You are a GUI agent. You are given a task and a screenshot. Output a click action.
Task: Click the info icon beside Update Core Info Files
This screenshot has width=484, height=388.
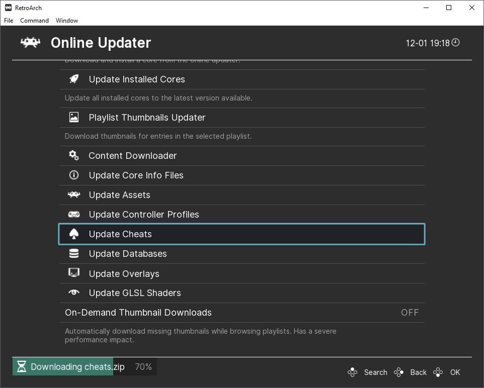[x=74, y=175]
